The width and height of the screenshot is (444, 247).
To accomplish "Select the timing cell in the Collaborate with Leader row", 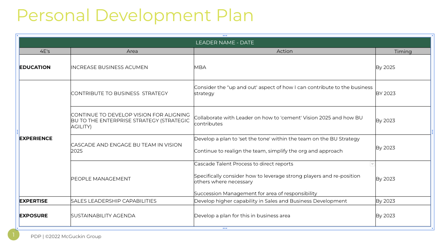I will 403,120.
